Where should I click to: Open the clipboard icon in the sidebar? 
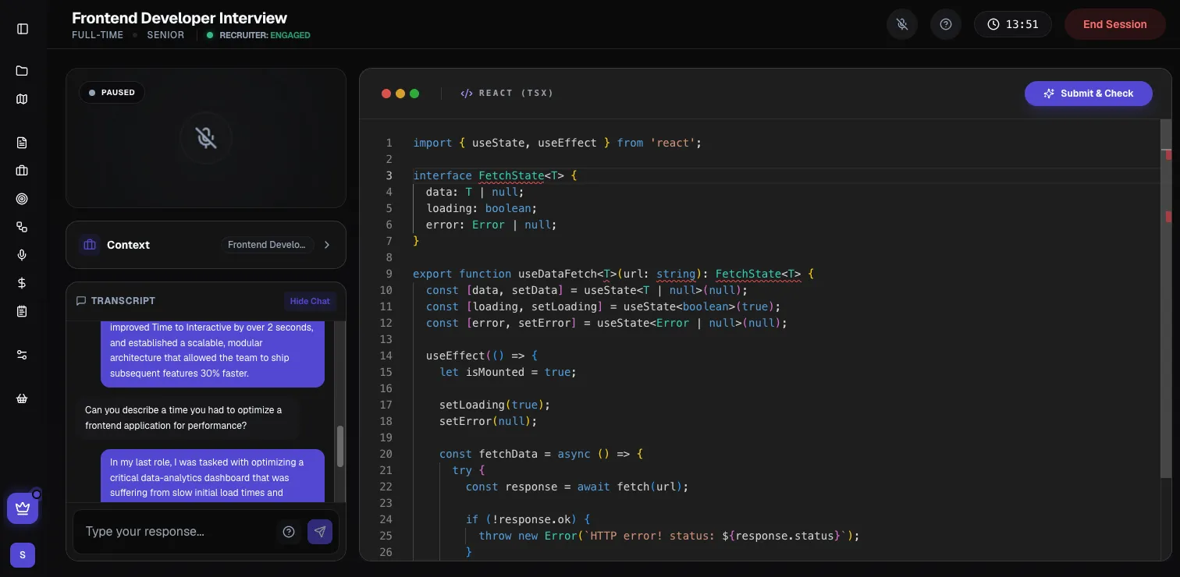(x=22, y=311)
